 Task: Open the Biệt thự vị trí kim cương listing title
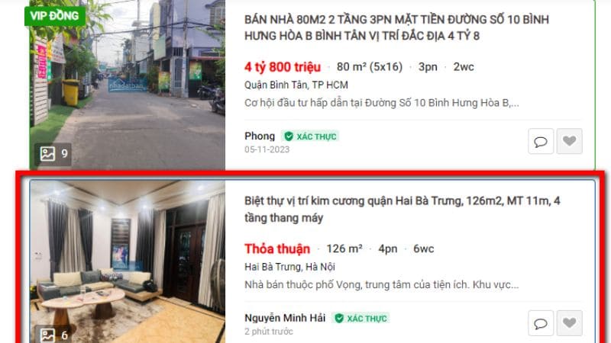402,209
